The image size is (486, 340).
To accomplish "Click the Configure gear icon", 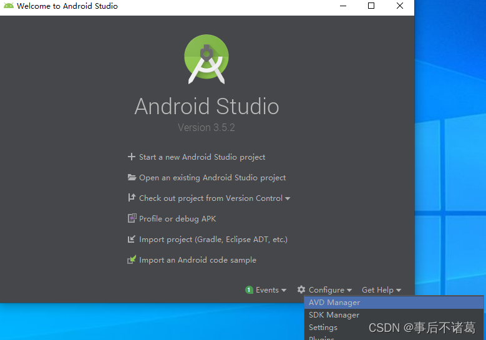I will (x=301, y=289).
